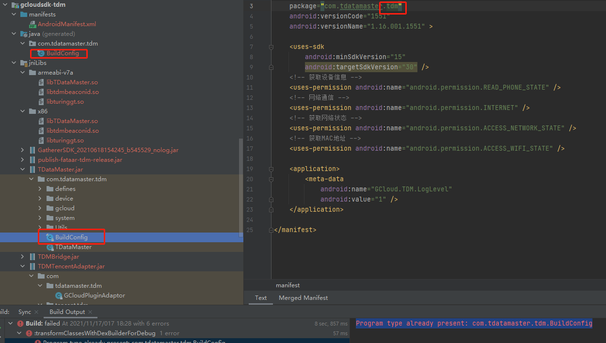This screenshot has height=343, width=606.
Task: Click class icon of highlighted BuildConfig row
Action: tap(50, 237)
